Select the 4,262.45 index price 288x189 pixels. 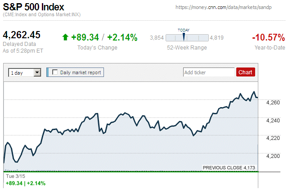(22, 35)
